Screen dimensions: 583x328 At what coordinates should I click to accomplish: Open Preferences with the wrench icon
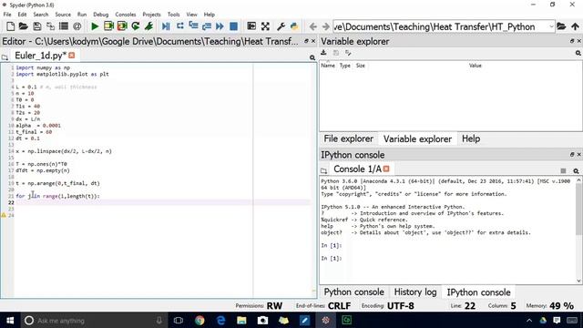(x=281, y=26)
